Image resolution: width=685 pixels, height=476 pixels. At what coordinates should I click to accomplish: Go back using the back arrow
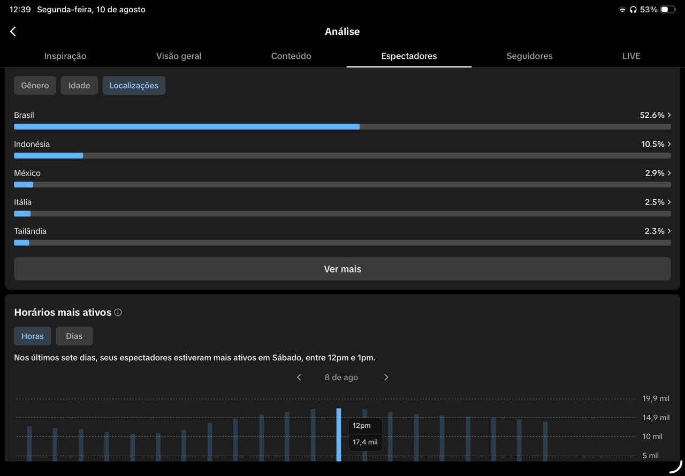(13, 32)
